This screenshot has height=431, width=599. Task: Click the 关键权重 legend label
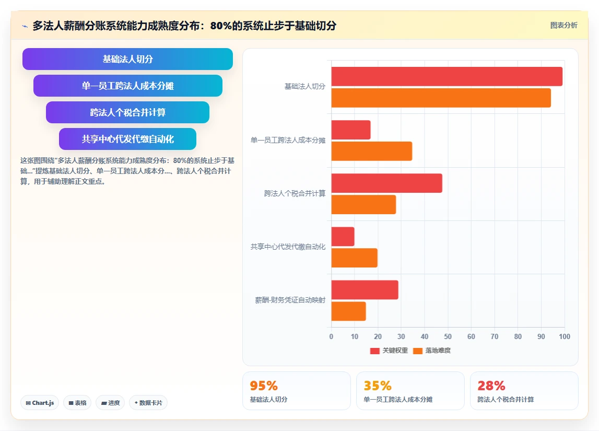[x=395, y=351]
